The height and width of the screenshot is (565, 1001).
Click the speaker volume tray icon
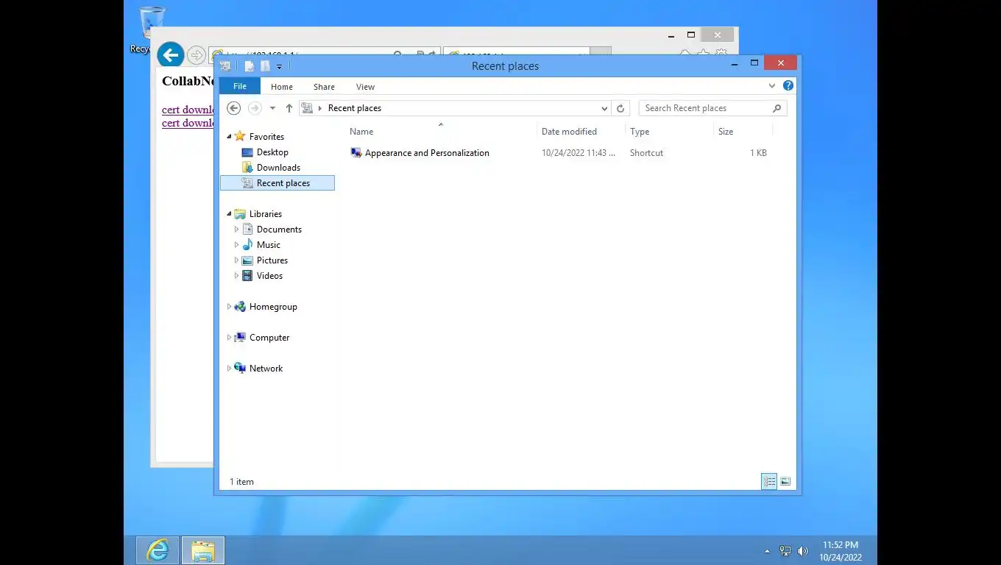[x=802, y=551]
